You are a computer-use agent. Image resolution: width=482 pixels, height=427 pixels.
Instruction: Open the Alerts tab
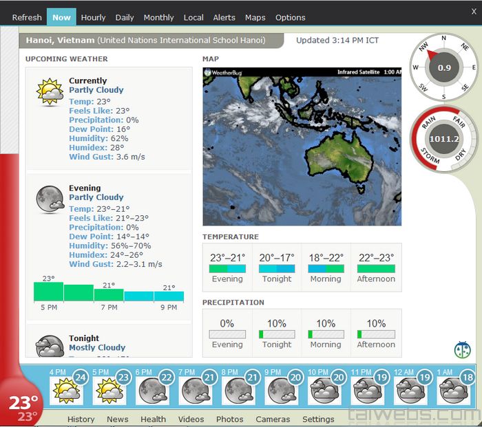coord(224,17)
